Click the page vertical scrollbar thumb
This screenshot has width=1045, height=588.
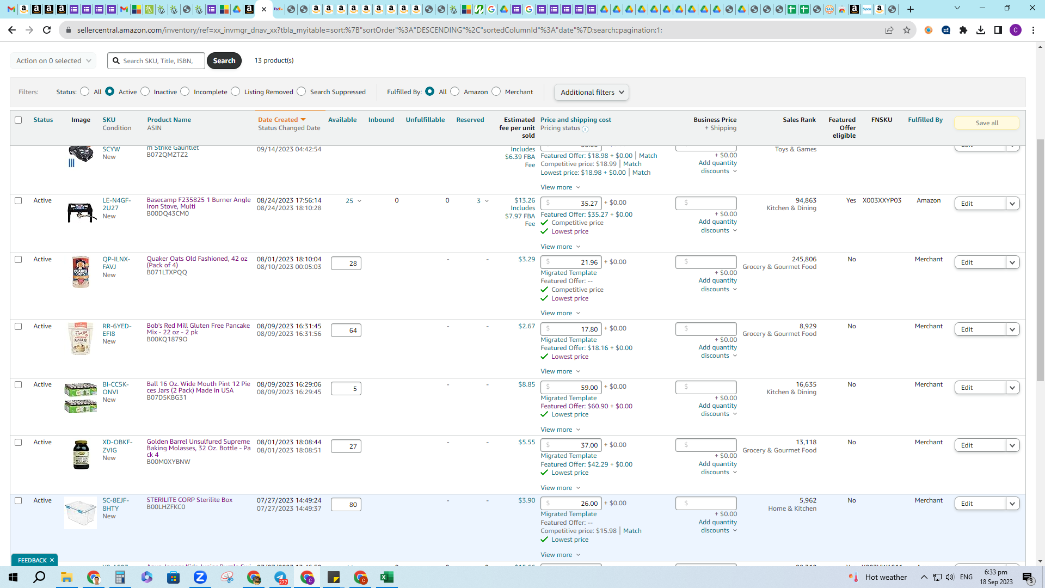(x=1040, y=261)
